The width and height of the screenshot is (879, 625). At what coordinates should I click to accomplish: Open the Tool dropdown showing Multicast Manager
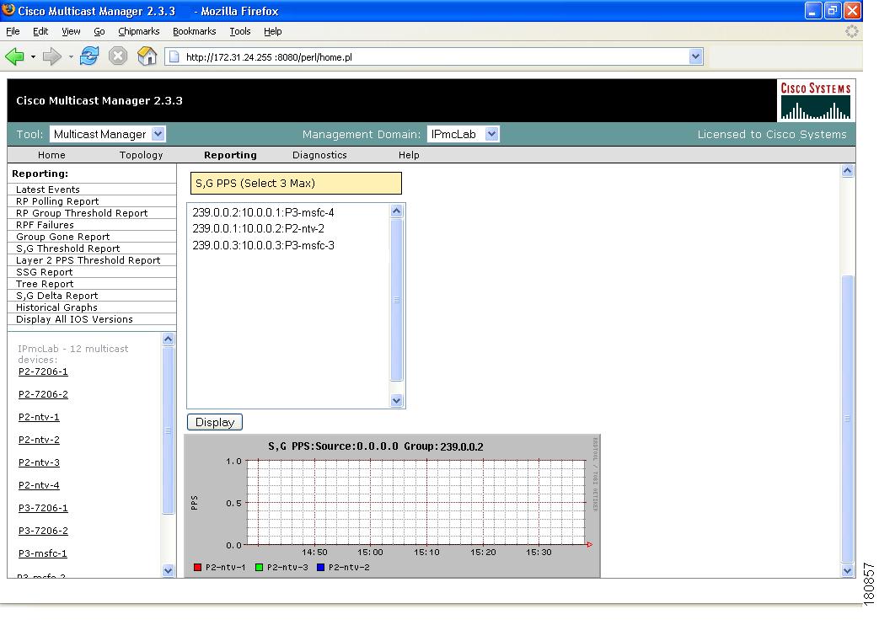[108, 134]
